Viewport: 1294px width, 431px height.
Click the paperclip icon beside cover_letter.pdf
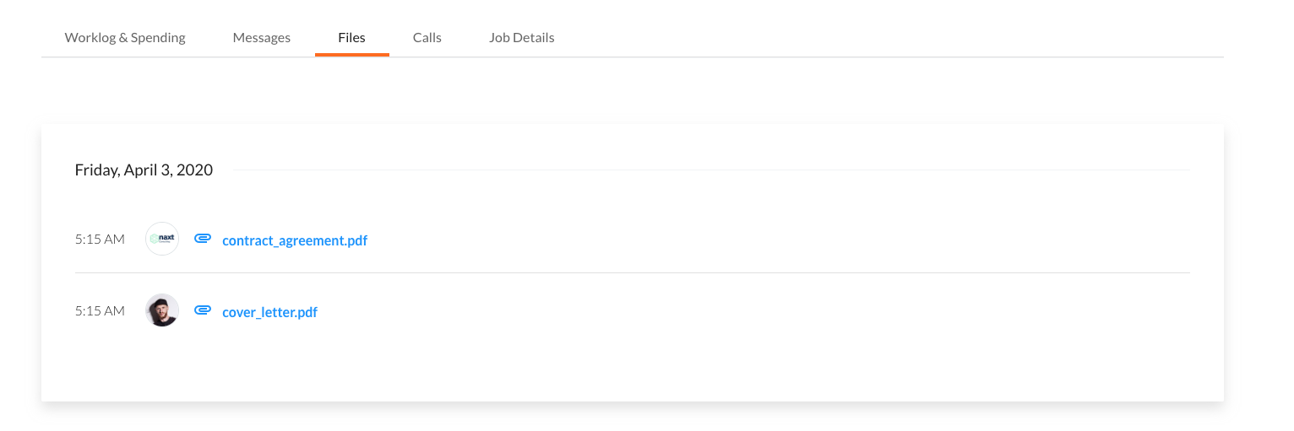(x=203, y=310)
